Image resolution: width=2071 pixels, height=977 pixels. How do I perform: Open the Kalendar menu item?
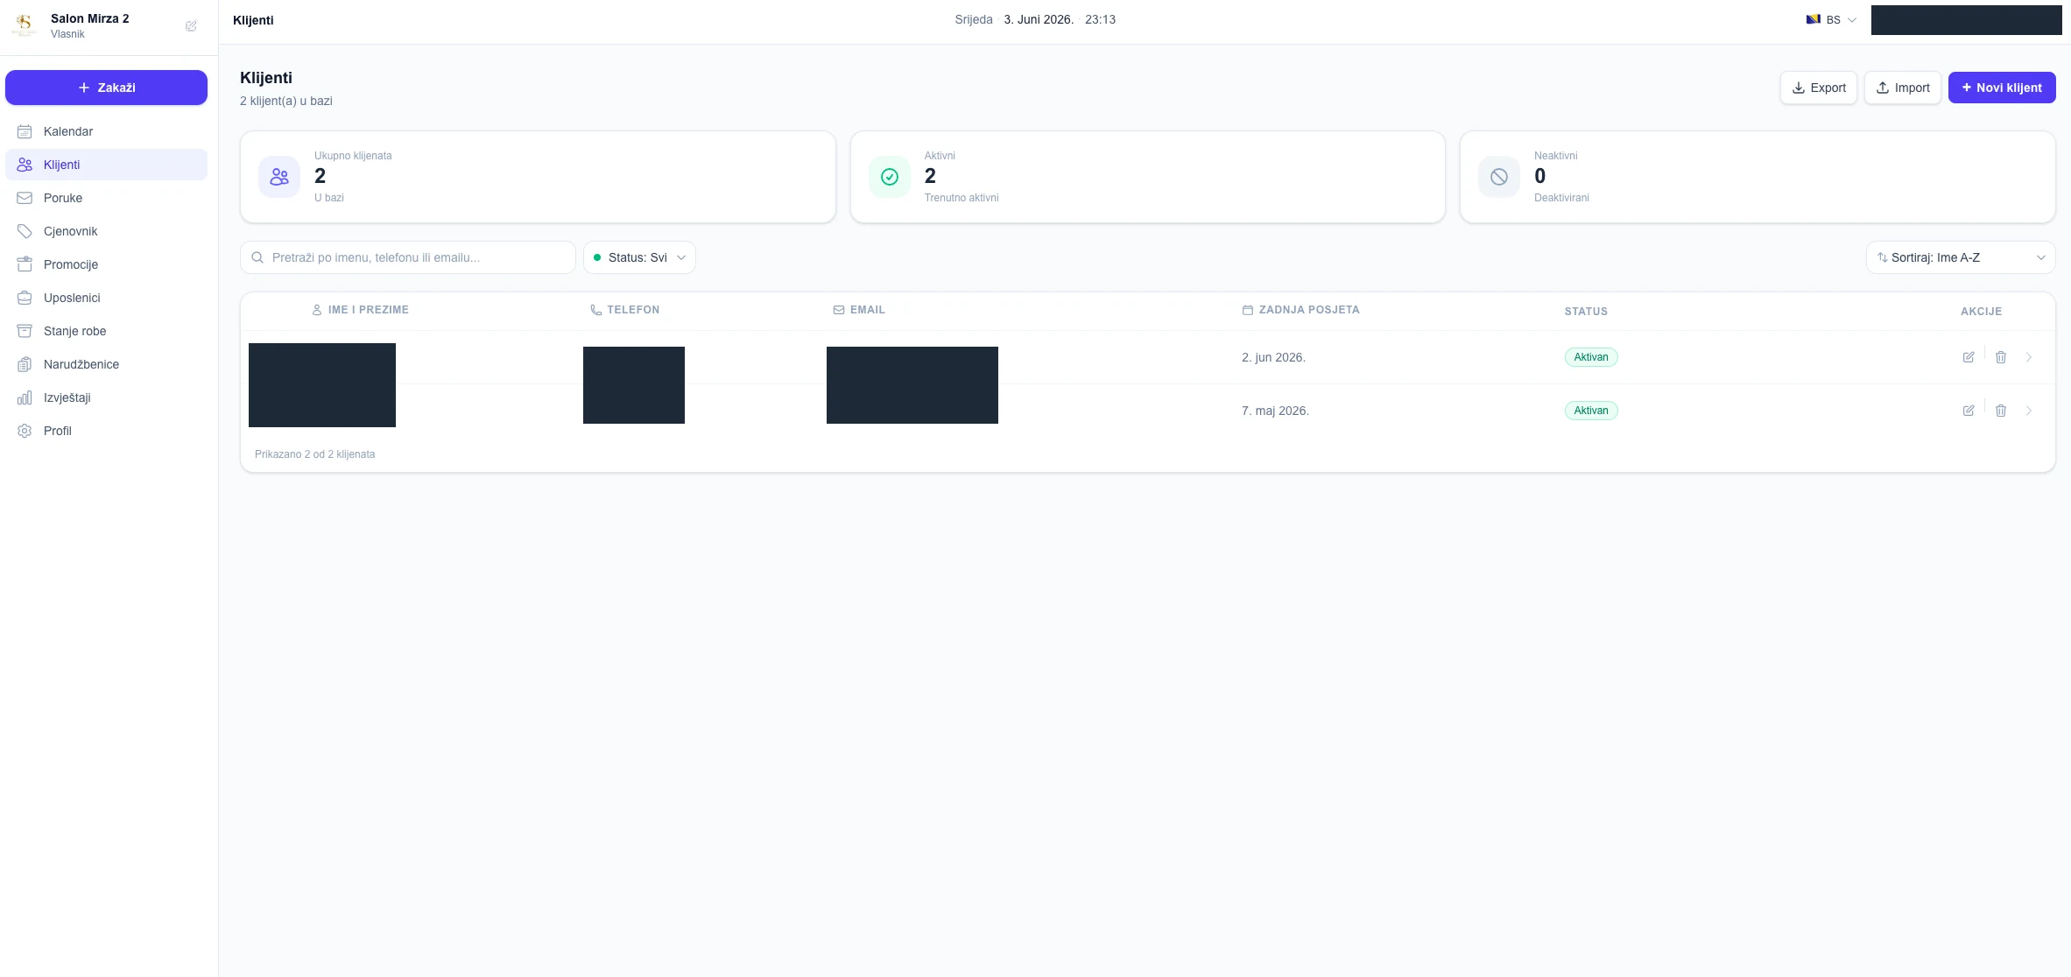(x=106, y=131)
